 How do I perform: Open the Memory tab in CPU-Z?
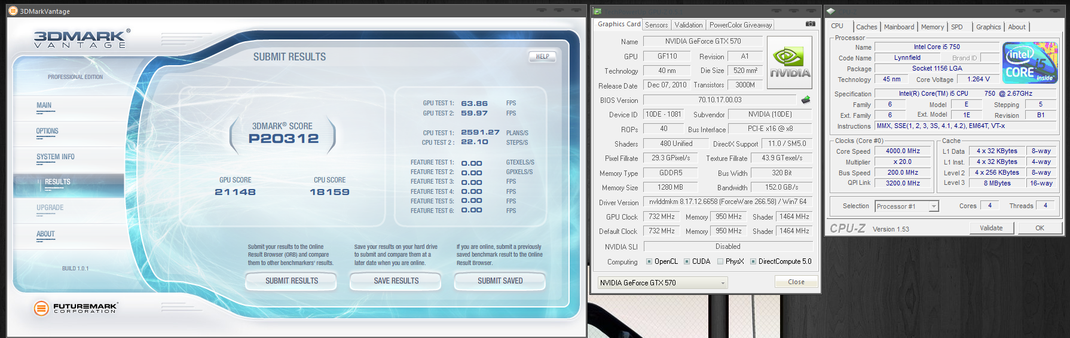[x=932, y=27]
